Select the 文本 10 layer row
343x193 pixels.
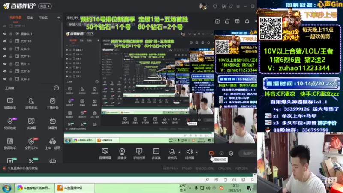(31, 41)
